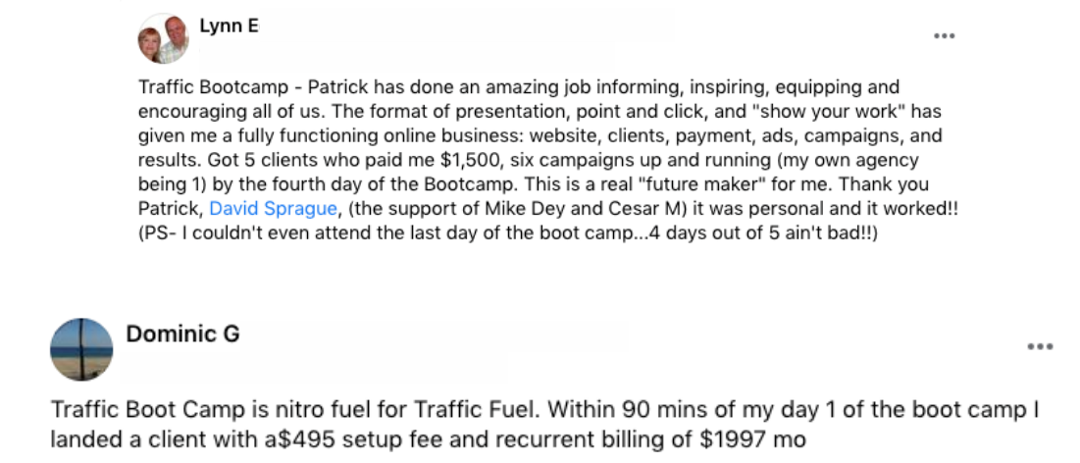
Task: Open three-dot options on Dominic G's post
Action: click(1040, 346)
